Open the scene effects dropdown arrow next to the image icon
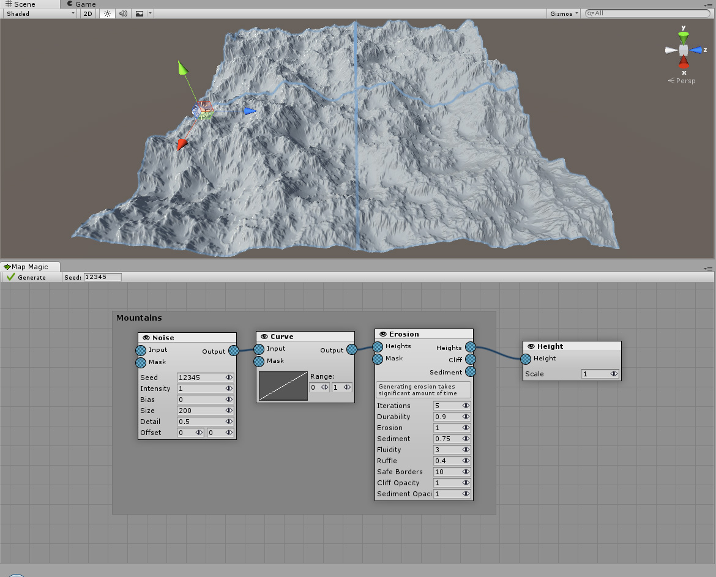The image size is (716, 577). click(149, 13)
